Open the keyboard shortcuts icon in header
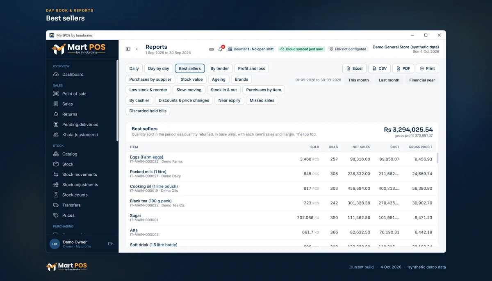Screen dimensions: 492x281 (212, 49)
